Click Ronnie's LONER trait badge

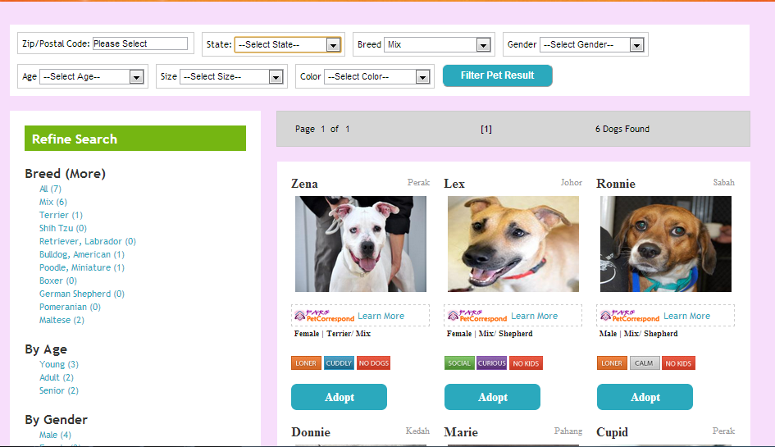[612, 363]
